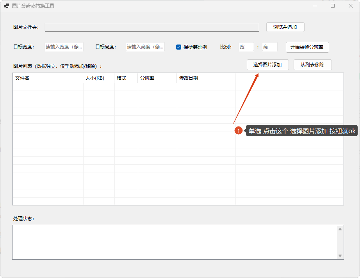Click the 目标宽度 input field

(64, 47)
